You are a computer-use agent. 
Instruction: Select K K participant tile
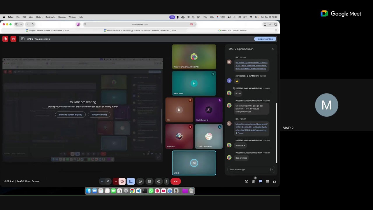(x=179, y=110)
